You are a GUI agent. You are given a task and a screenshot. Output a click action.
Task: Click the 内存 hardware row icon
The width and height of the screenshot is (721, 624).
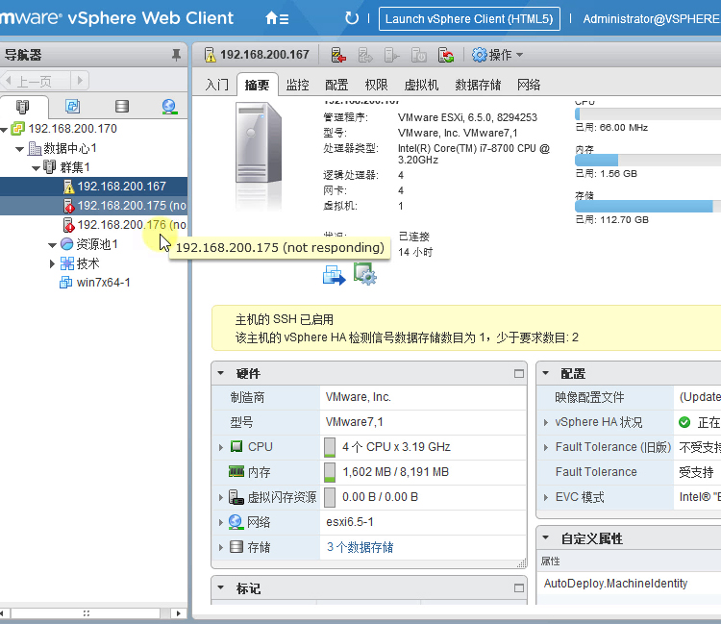pos(236,471)
